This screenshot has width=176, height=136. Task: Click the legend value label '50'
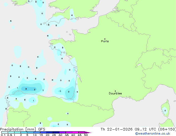(86, 135)
